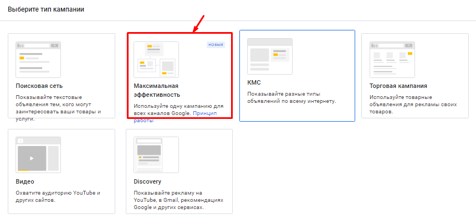This screenshot has height=219, width=476.
Task: Click the Максимальная эффективность campaign illustration
Action: [x=156, y=60]
